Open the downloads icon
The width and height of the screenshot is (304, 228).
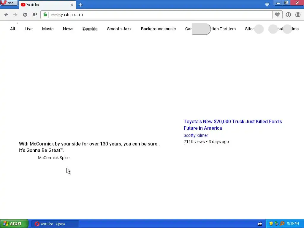point(288,15)
